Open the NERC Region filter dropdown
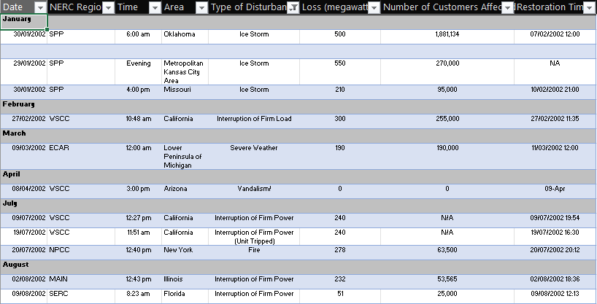This screenshot has width=597, height=304. pyautogui.click(x=109, y=7)
